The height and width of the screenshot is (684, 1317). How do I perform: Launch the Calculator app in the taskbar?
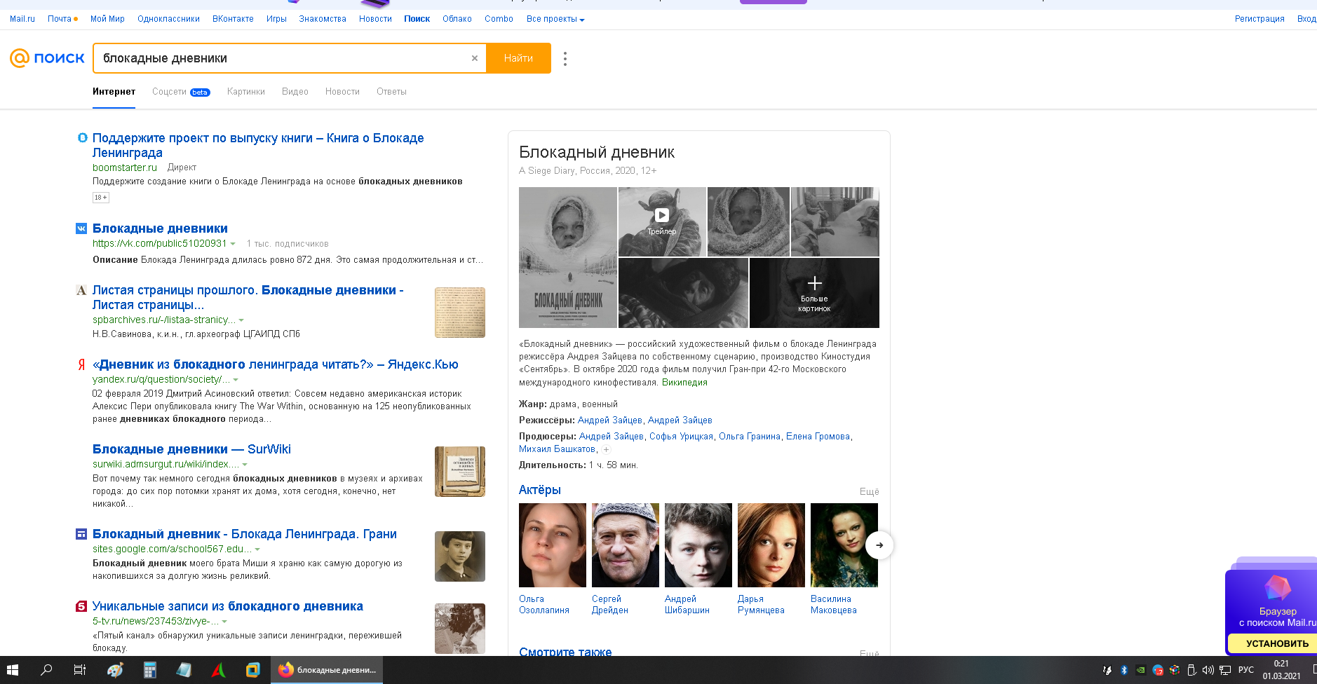tap(149, 670)
